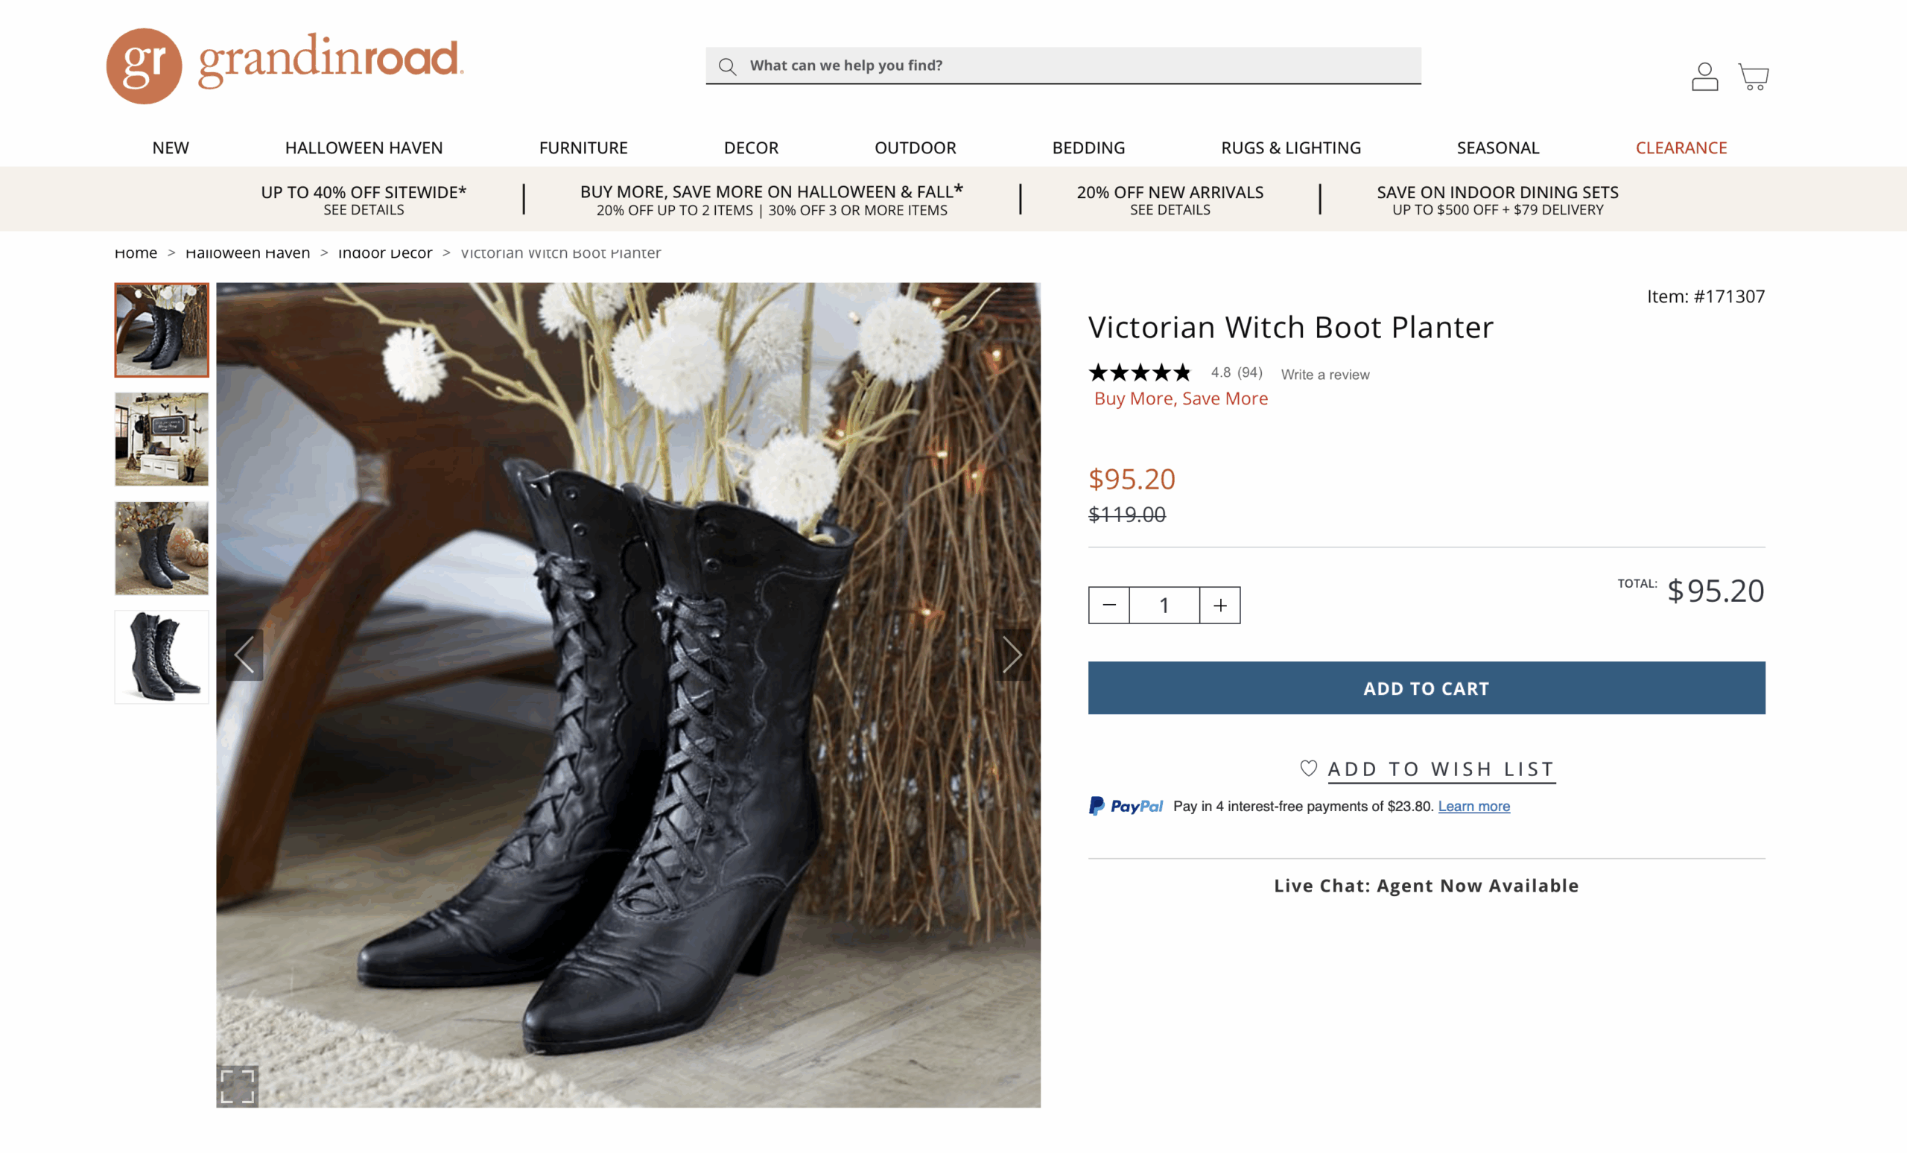Open the Clearance menu
This screenshot has width=1907, height=1153.
pos(1681,147)
